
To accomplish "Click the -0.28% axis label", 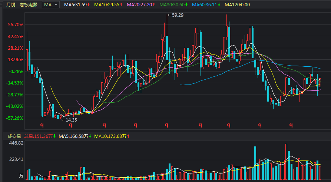I will click(16, 72).
